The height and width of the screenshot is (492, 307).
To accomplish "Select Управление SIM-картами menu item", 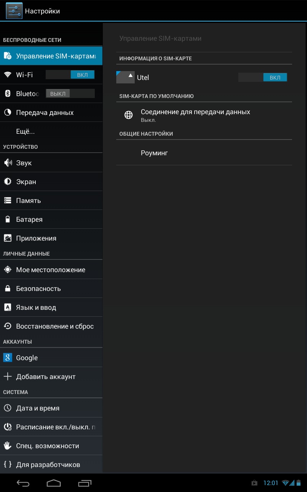I will coord(51,56).
